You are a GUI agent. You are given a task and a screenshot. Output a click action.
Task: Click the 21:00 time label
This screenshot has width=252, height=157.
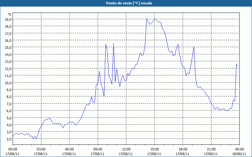(x=211, y=149)
